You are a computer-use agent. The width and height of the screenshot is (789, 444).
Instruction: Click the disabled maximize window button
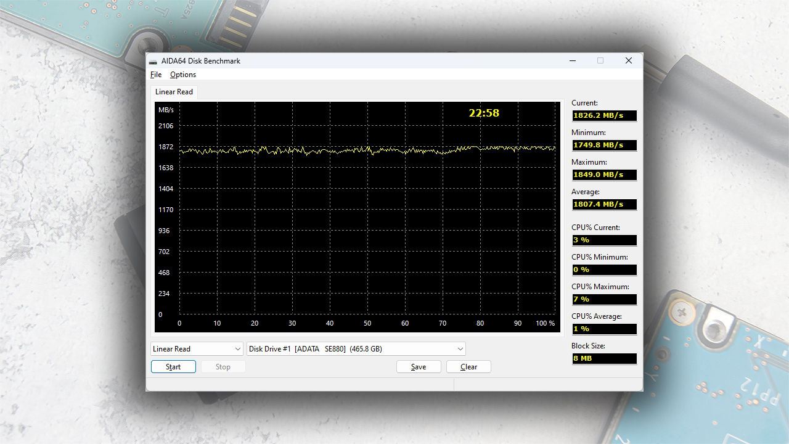pyautogui.click(x=600, y=60)
